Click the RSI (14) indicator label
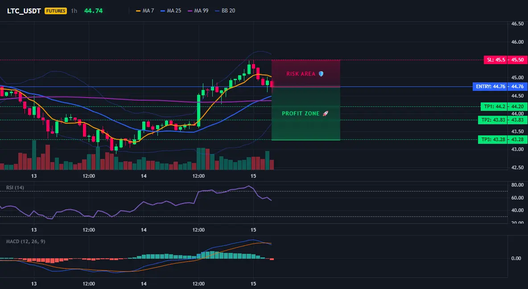Screen dimensions: 528x289 tap(15, 187)
